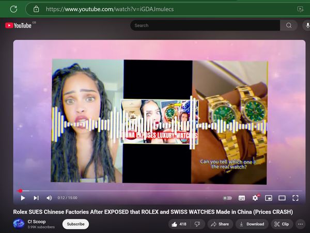
Task: Click the Rolex SUES Chinese Factories video title
Action: click(153, 212)
